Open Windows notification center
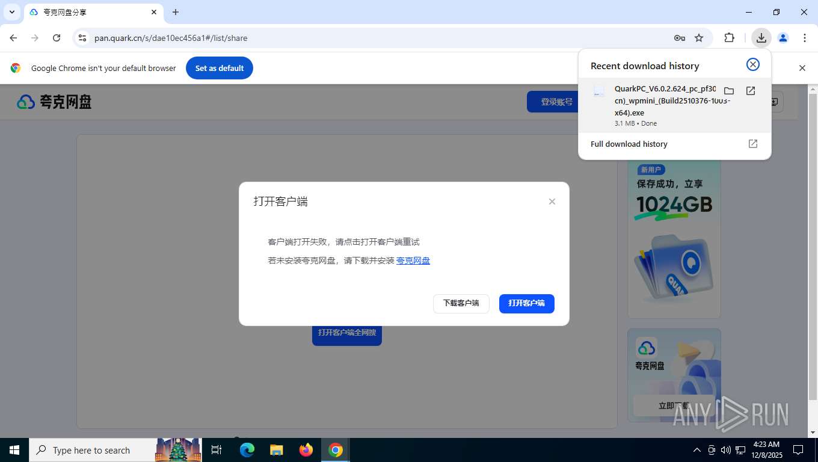 (798, 450)
